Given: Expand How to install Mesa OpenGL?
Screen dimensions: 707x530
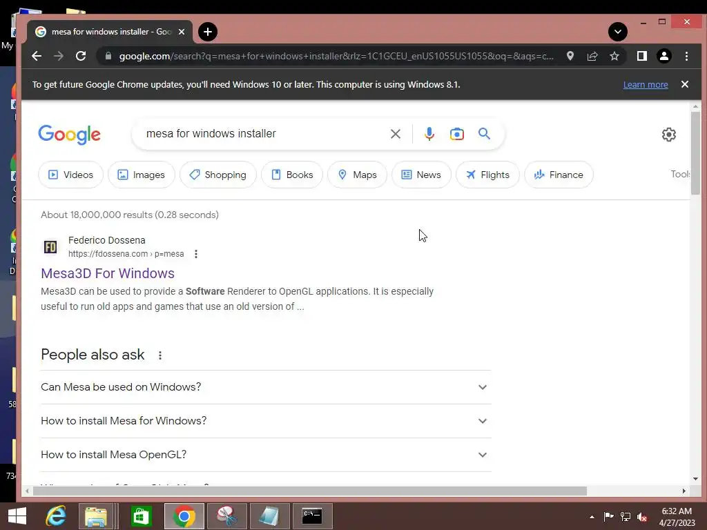Looking at the screenshot, I should tap(266, 455).
